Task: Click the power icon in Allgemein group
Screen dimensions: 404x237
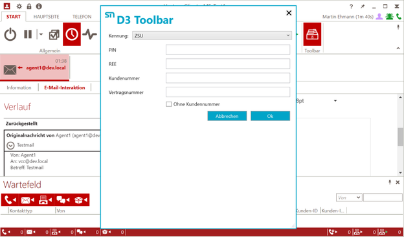Action: click(x=10, y=34)
